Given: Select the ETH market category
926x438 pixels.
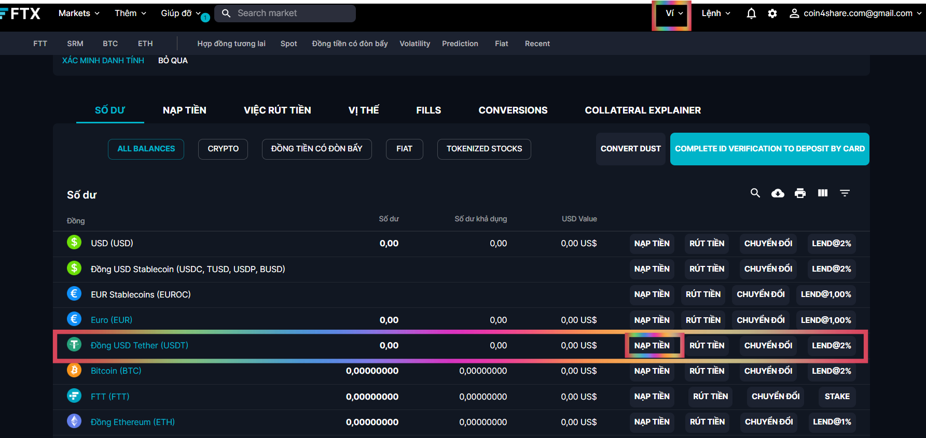Looking at the screenshot, I should (145, 44).
